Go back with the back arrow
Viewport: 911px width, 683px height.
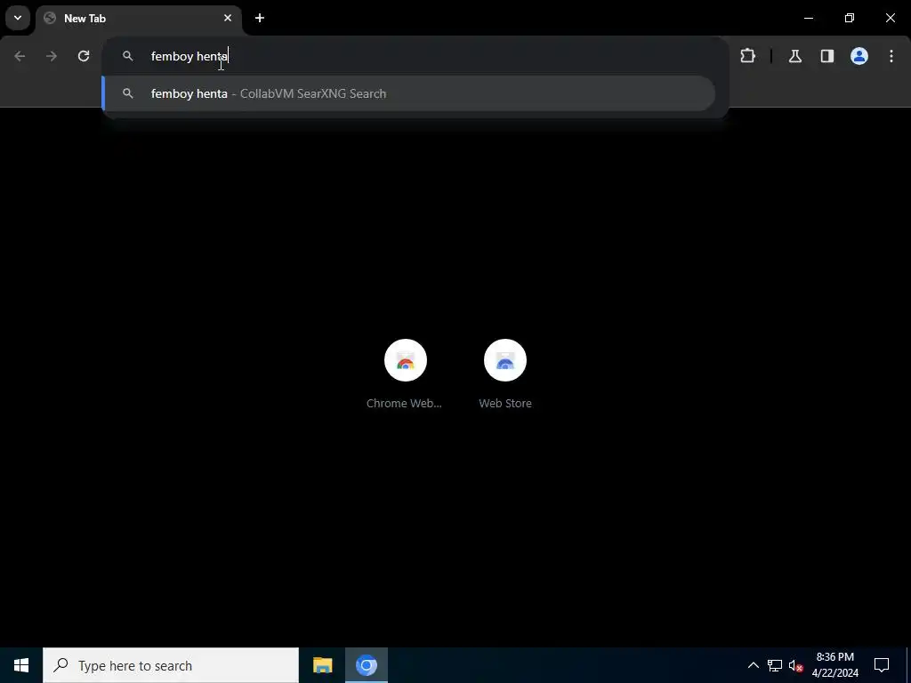(20, 56)
